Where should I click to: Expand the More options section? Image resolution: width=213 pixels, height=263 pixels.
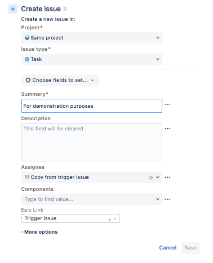pos(39,232)
